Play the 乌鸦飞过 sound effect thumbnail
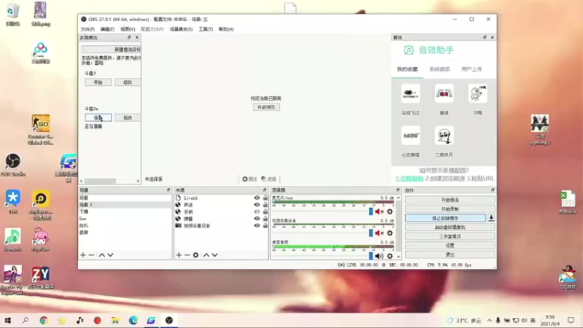583x328 pixels. click(x=410, y=93)
